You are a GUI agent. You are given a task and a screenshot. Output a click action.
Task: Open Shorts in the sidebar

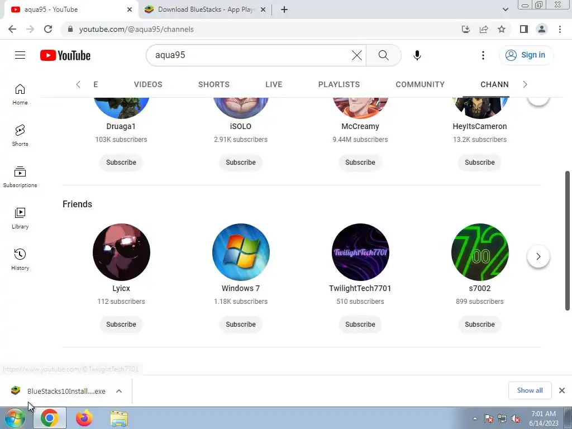point(20,136)
